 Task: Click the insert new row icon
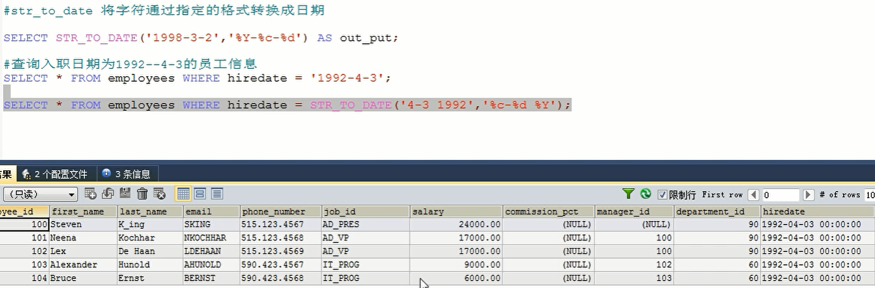click(x=91, y=194)
